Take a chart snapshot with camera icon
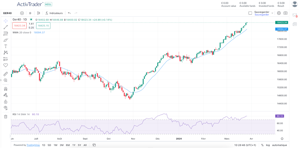Image resolution: width=299 pixels, height=148 pixels. tap(285, 13)
